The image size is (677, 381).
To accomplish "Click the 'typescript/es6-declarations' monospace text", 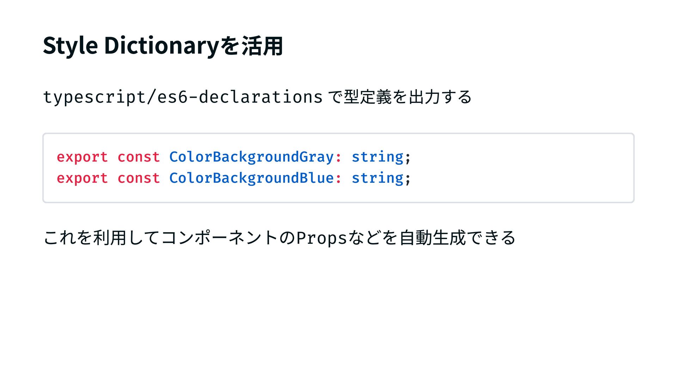I will 183,97.
